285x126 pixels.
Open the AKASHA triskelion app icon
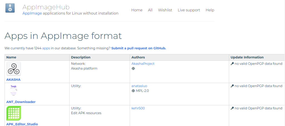pos(14,69)
